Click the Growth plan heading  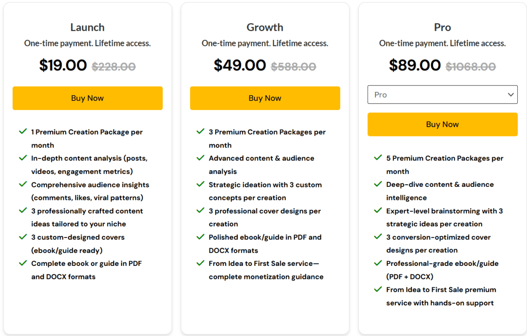[265, 27]
